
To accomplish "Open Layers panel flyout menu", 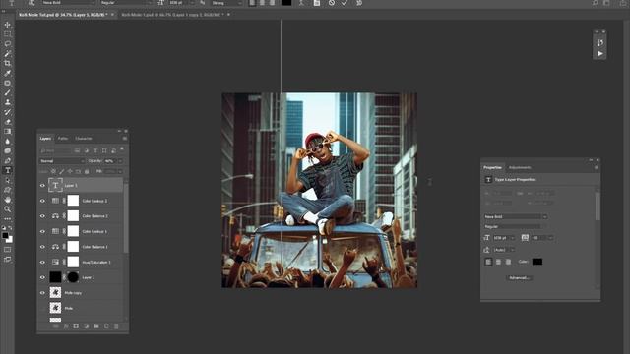I will tap(125, 139).
